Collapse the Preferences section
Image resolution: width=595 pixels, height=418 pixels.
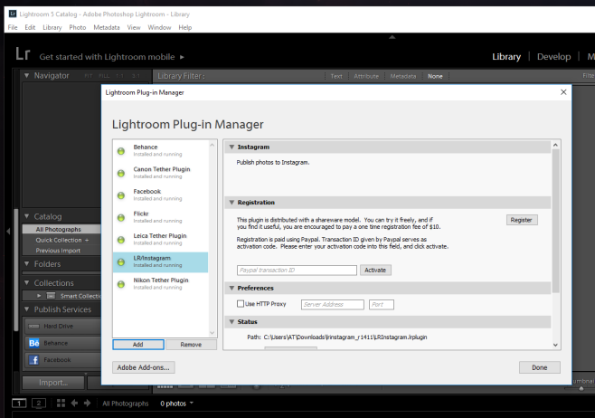[231, 288]
